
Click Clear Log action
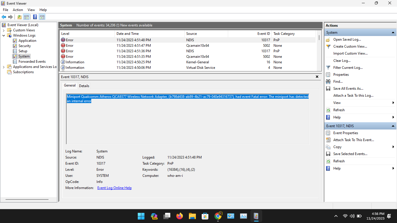pyautogui.click(x=342, y=61)
